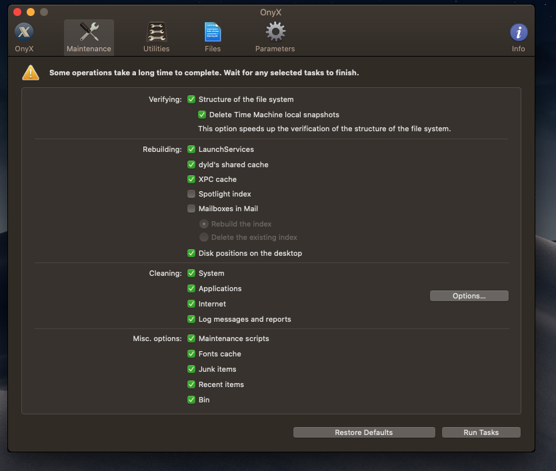Select Rebuild the index radio button
The width and height of the screenshot is (556, 471).
(x=204, y=224)
